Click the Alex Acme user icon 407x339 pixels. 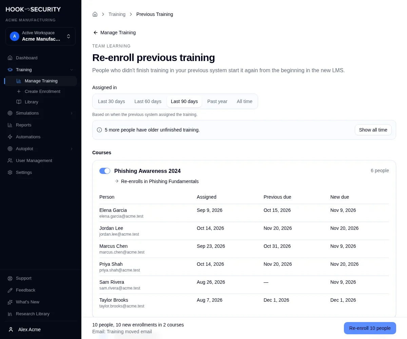[x=11, y=330]
